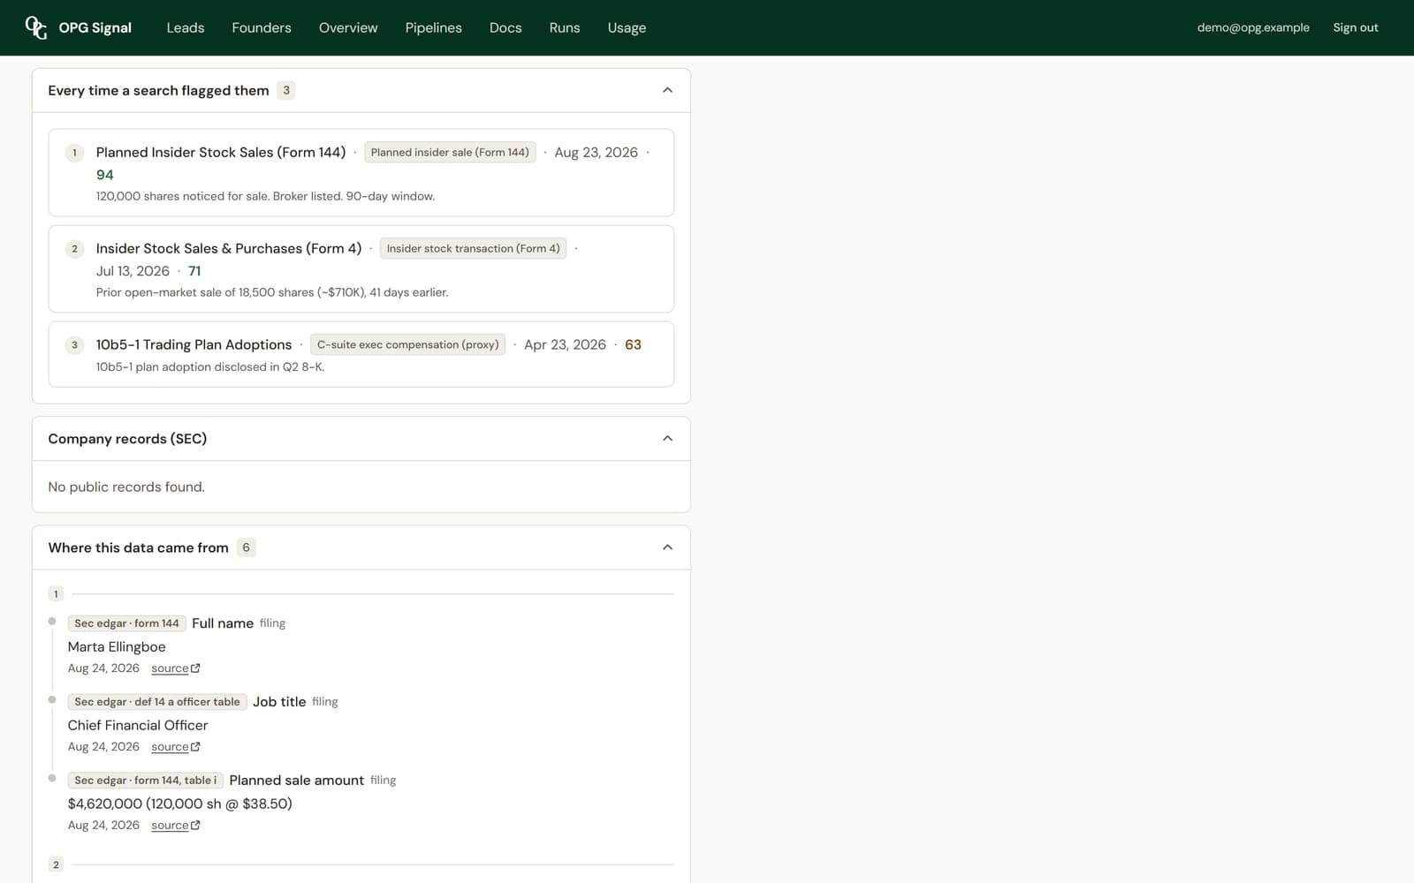
Task: Click the Full name field label
Action: tap(223, 623)
